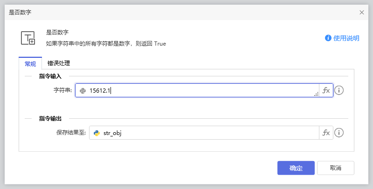
Task: Collapse the 指令输入 section header
Action: click(x=54, y=76)
